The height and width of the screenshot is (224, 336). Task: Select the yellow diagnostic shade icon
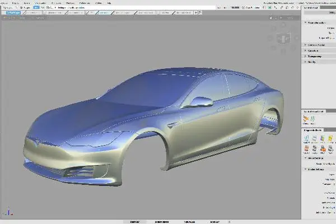tap(330, 139)
